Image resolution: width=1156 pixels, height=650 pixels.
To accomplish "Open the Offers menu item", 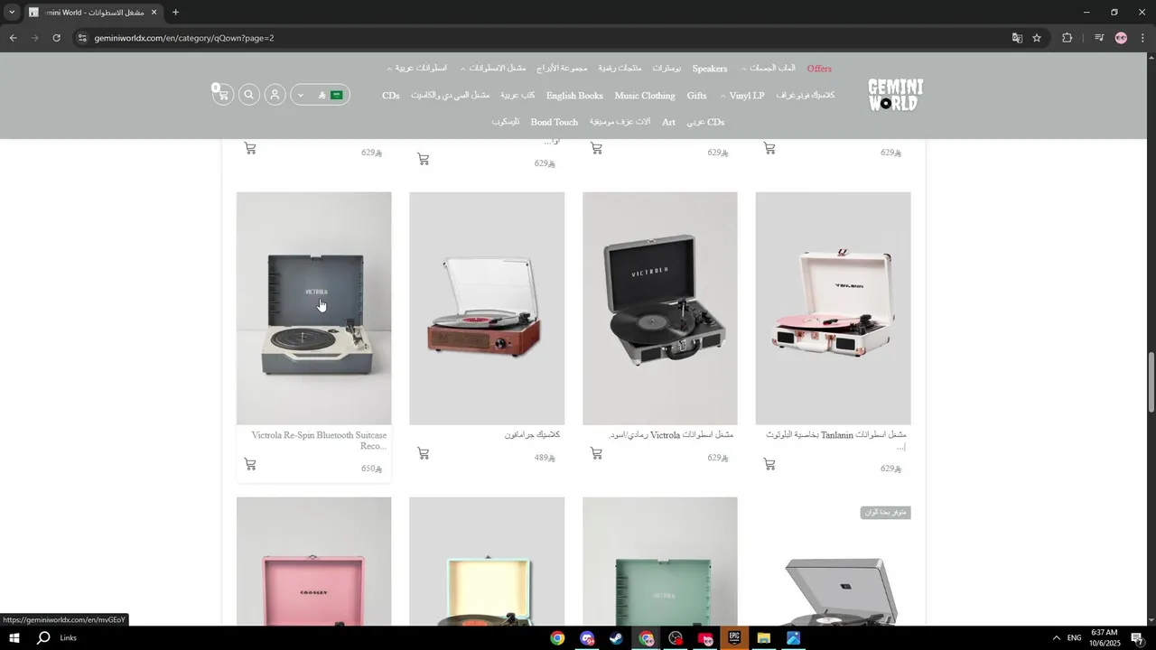I will tap(819, 69).
